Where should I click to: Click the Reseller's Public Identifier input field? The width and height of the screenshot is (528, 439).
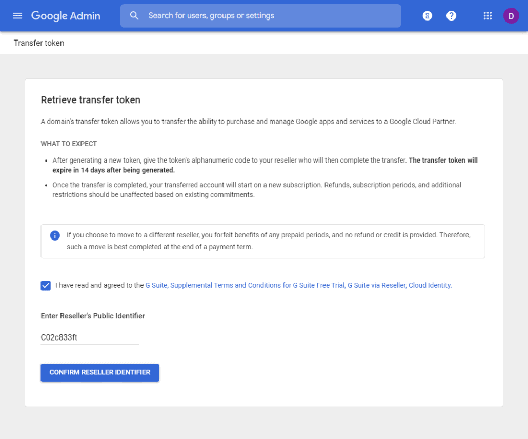(90, 337)
